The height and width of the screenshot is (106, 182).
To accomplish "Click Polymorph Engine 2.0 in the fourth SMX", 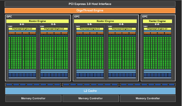I will point(122,29).
